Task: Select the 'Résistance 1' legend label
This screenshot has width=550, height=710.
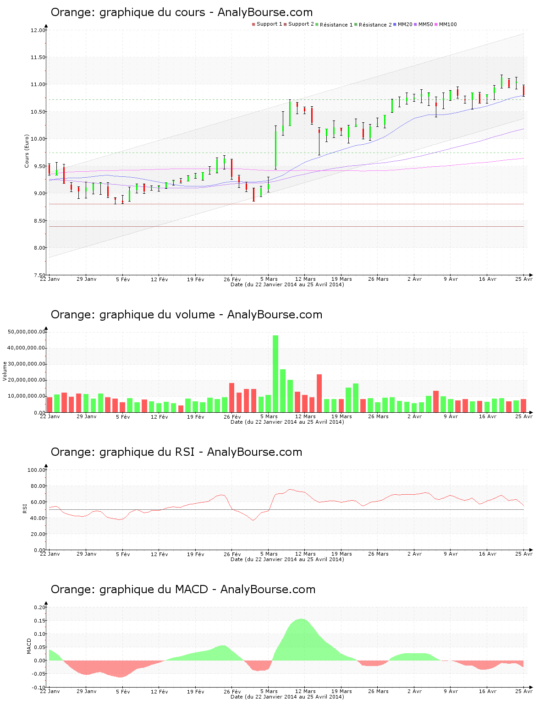Action: (x=336, y=25)
